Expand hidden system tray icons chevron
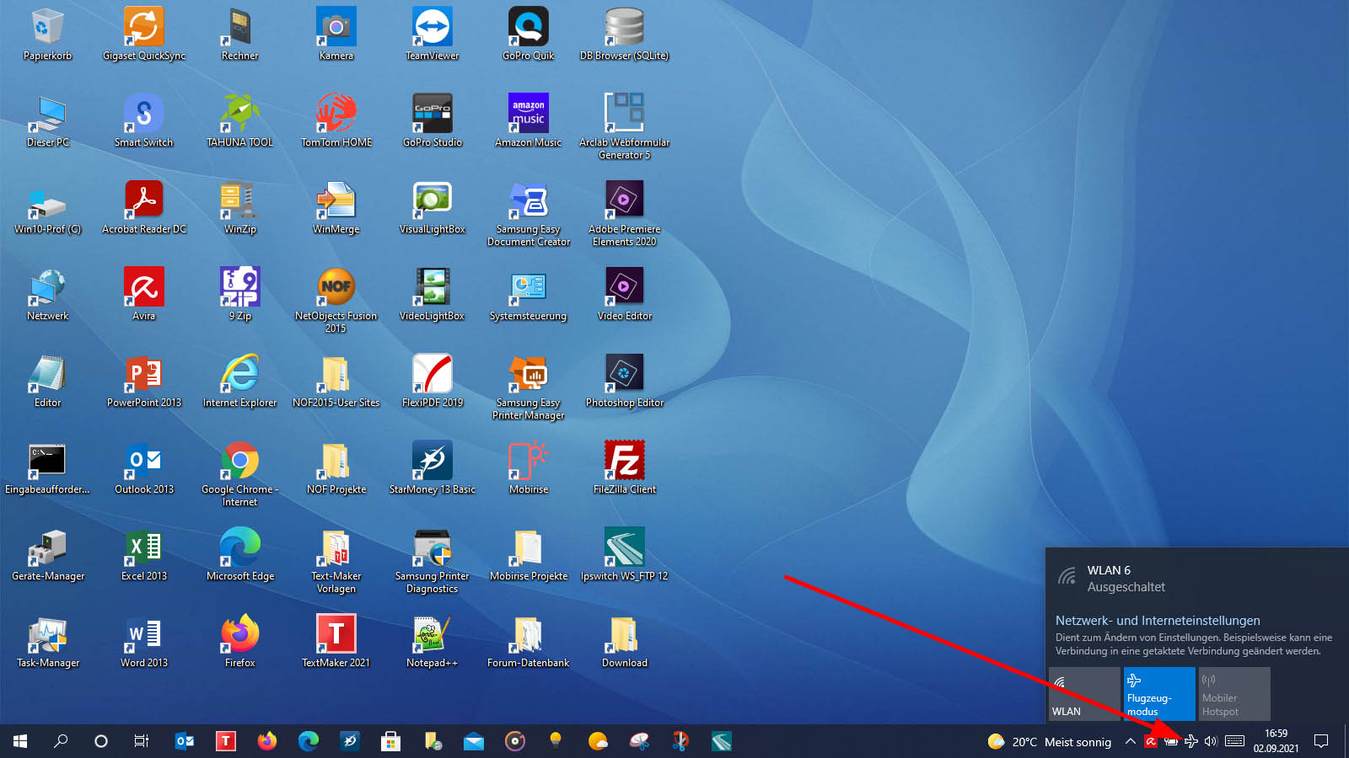1349x758 pixels. 1130,741
